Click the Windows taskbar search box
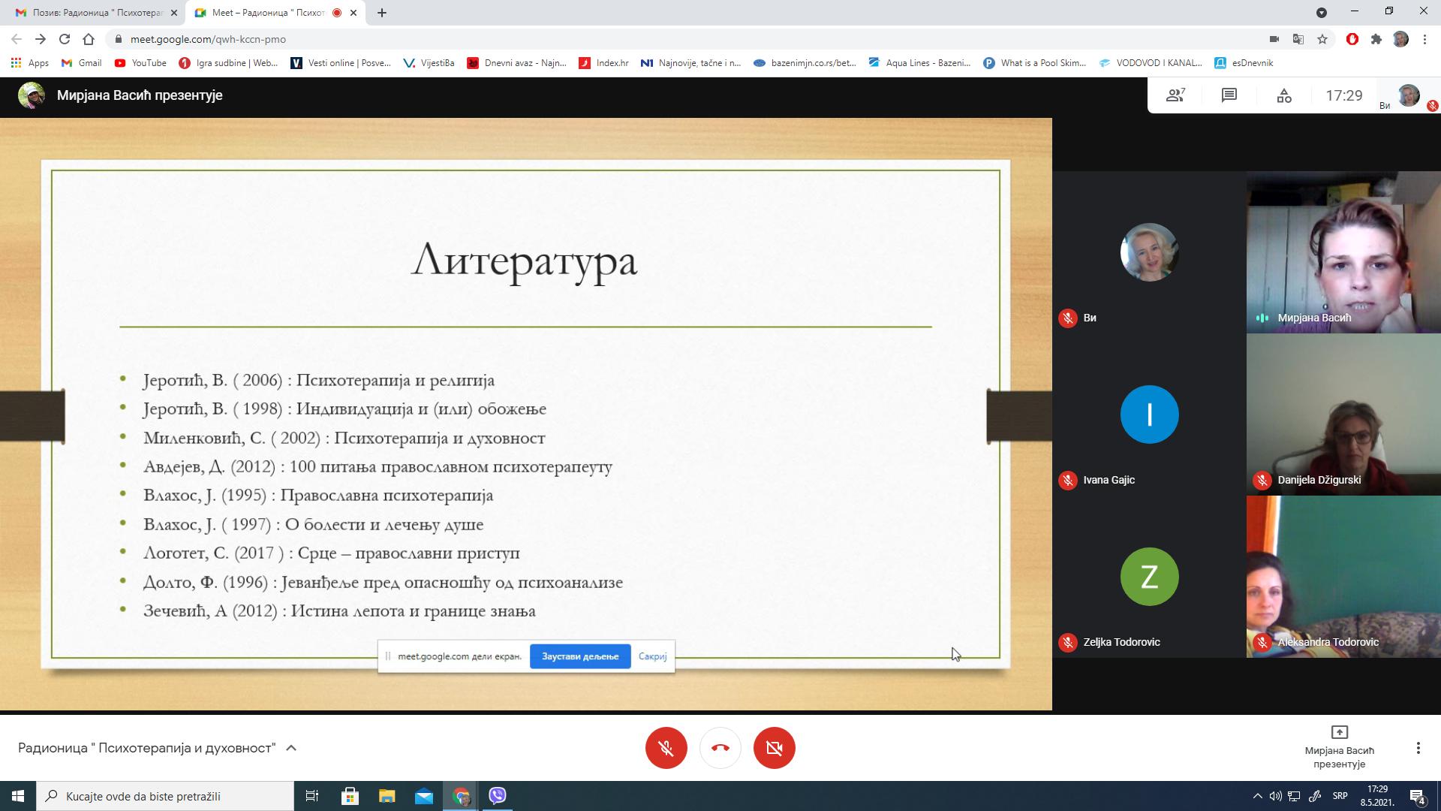This screenshot has width=1441, height=811. pyautogui.click(x=165, y=796)
